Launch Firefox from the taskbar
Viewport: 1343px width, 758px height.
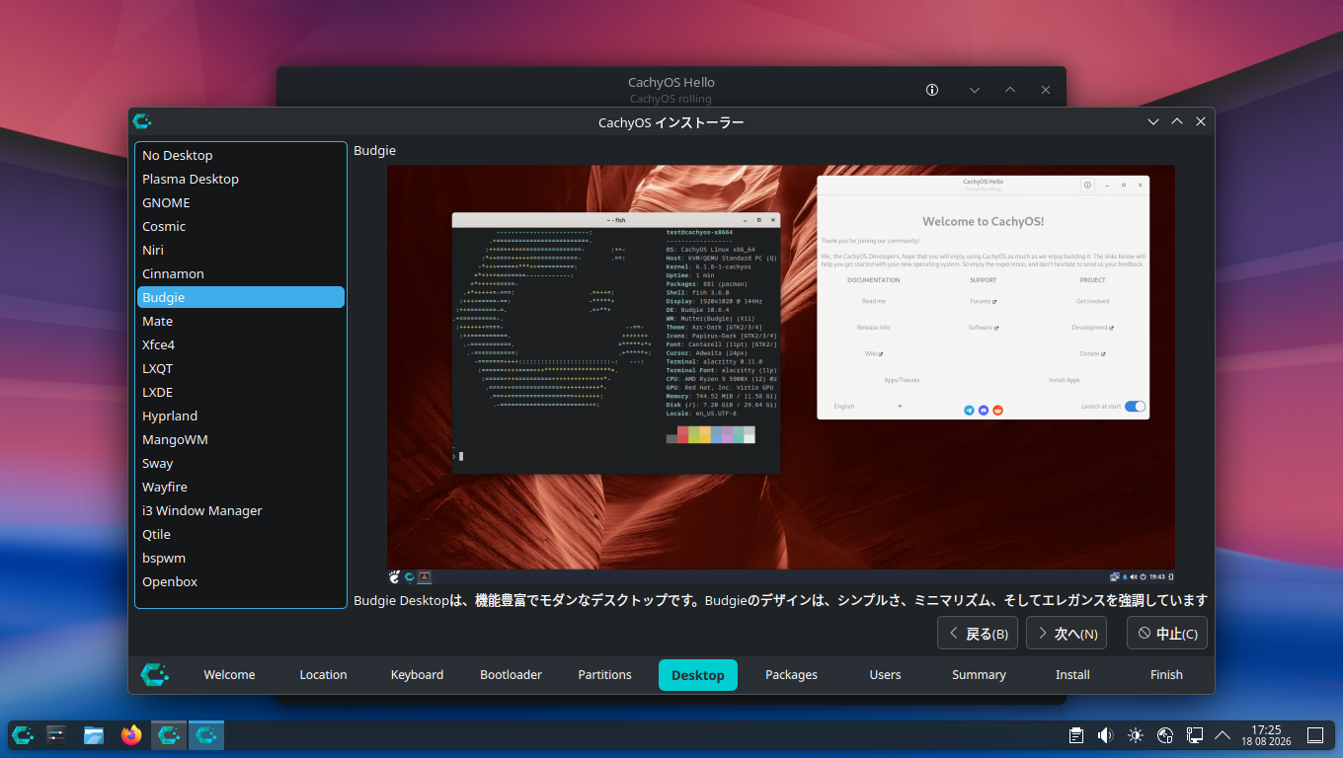tap(131, 734)
